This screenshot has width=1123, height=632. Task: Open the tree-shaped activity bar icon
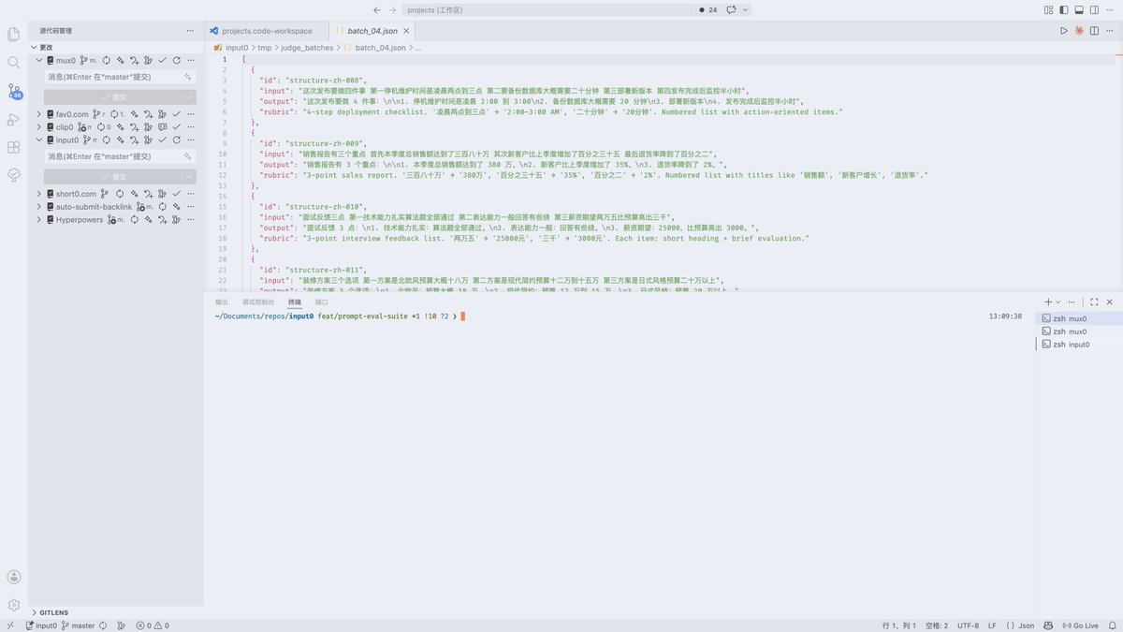click(14, 175)
